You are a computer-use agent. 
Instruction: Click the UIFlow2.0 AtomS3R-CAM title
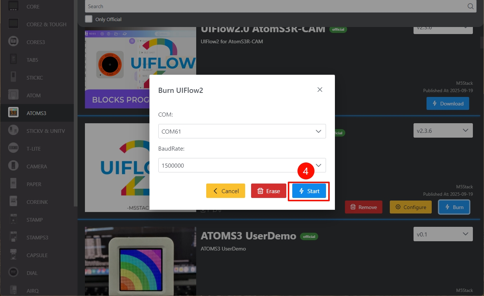click(263, 30)
